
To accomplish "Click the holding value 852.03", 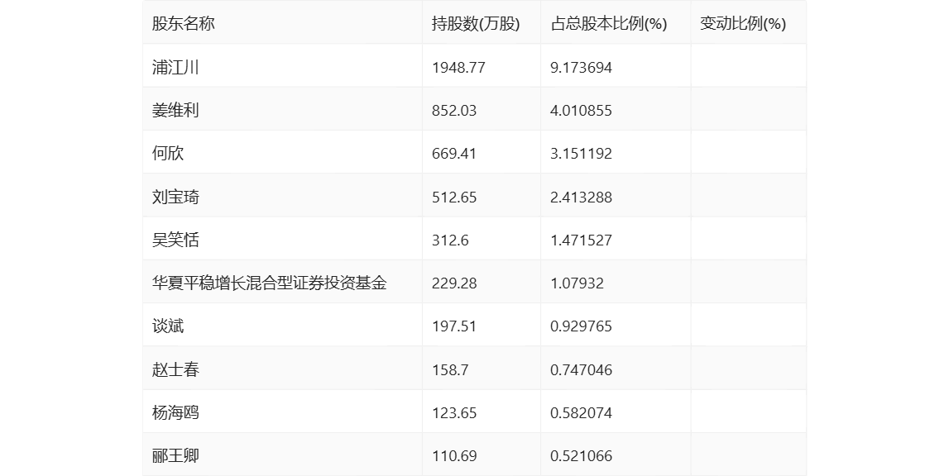I will (x=454, y=111).
